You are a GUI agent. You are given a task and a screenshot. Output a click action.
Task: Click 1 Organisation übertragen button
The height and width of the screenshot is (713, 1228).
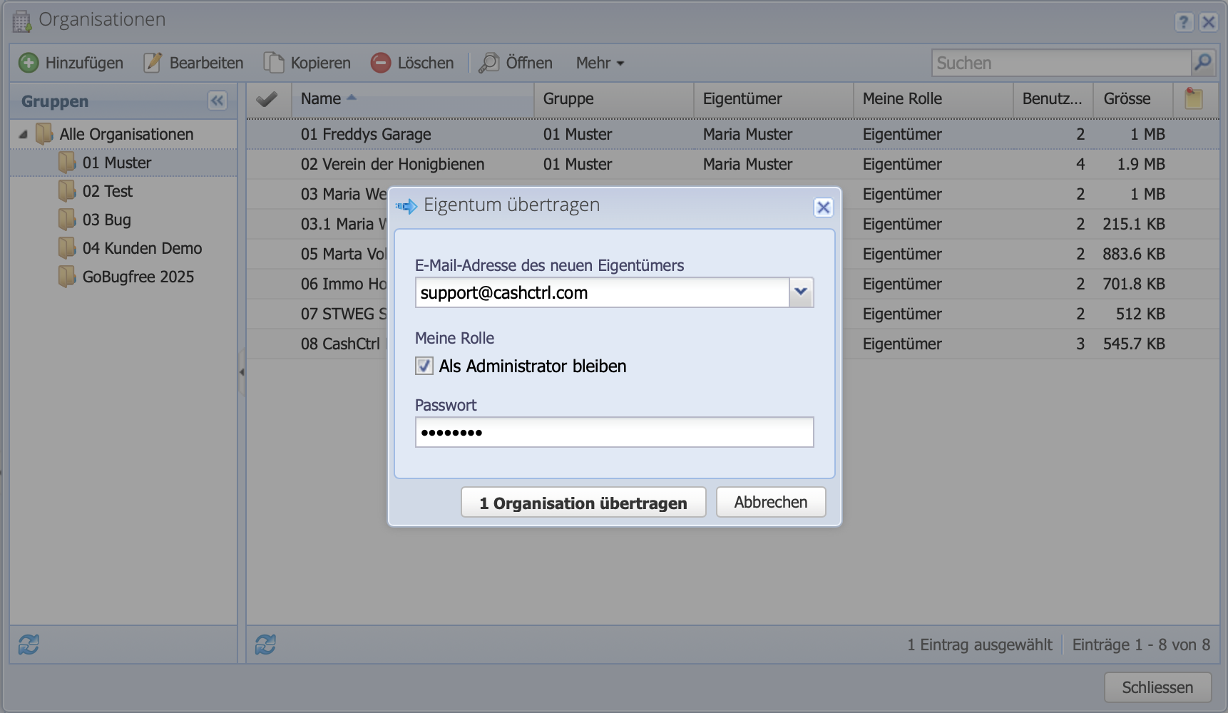tap(583, 503)
